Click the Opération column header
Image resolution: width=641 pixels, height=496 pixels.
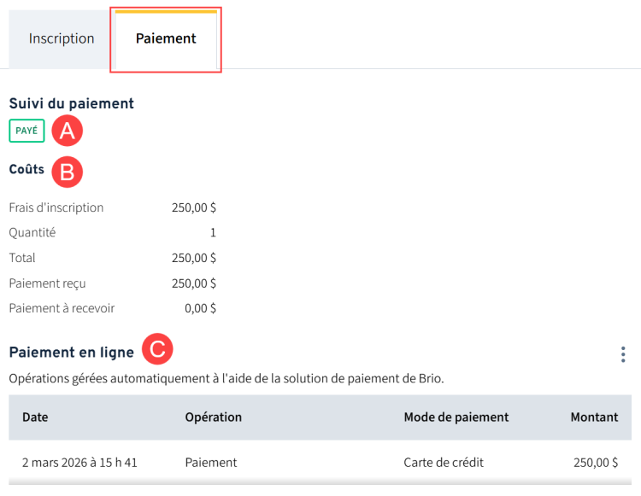pyautogui.click(x=213, y=417)
